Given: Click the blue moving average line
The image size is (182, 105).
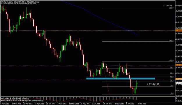Looking at the screenshot, I should pyautogui.click(x=100, y=18).
